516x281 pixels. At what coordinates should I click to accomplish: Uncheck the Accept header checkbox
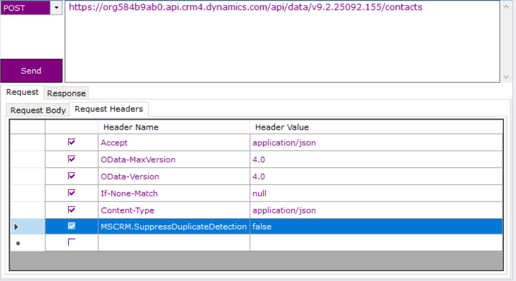click(x=72, y=142)
